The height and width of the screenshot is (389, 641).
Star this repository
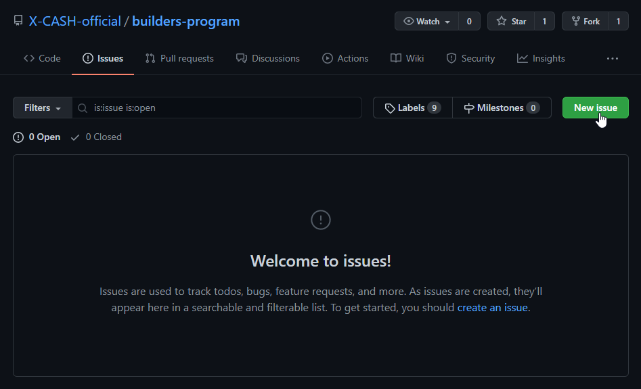511,21
